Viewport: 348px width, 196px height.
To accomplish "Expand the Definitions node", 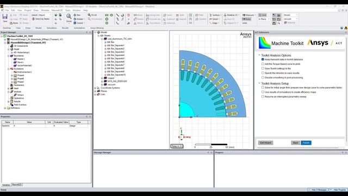I will point(5,108).
